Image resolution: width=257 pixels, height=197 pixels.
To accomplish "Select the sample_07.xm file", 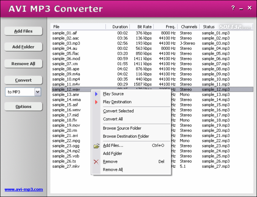I will (x=65, y=64).
